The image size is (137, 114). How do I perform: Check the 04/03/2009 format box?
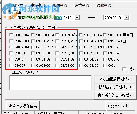57,47
